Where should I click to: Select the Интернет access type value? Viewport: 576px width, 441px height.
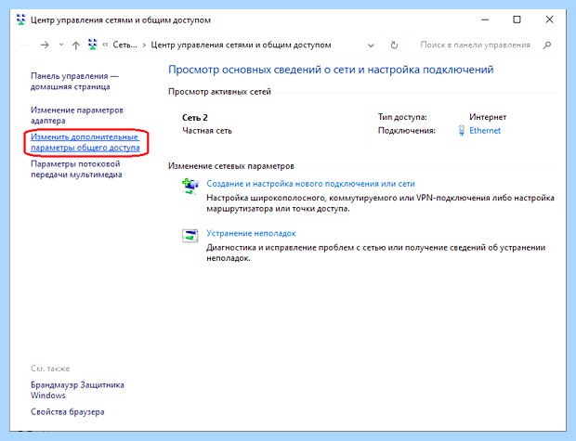488,117
